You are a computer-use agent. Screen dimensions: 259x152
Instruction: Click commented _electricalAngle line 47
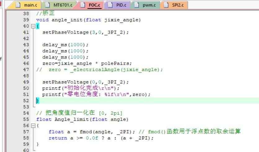pyautogui.click(x=100, y=70)
